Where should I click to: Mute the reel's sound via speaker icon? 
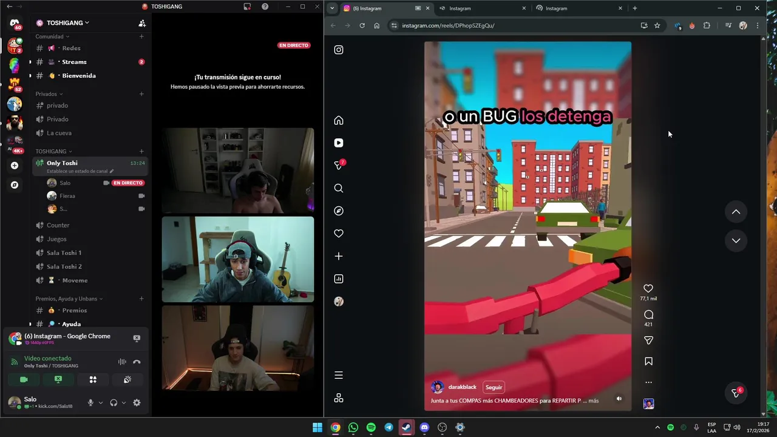(x=619, y=399)
